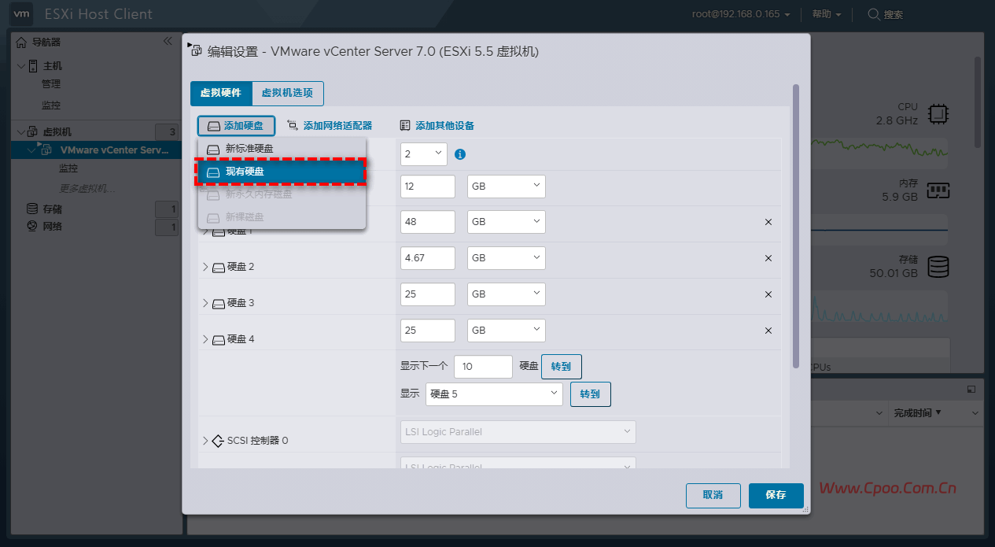Viewport: 995px width, 547px height.
Task: Open the CPU count dropdown showing 2
Action: 424,154
